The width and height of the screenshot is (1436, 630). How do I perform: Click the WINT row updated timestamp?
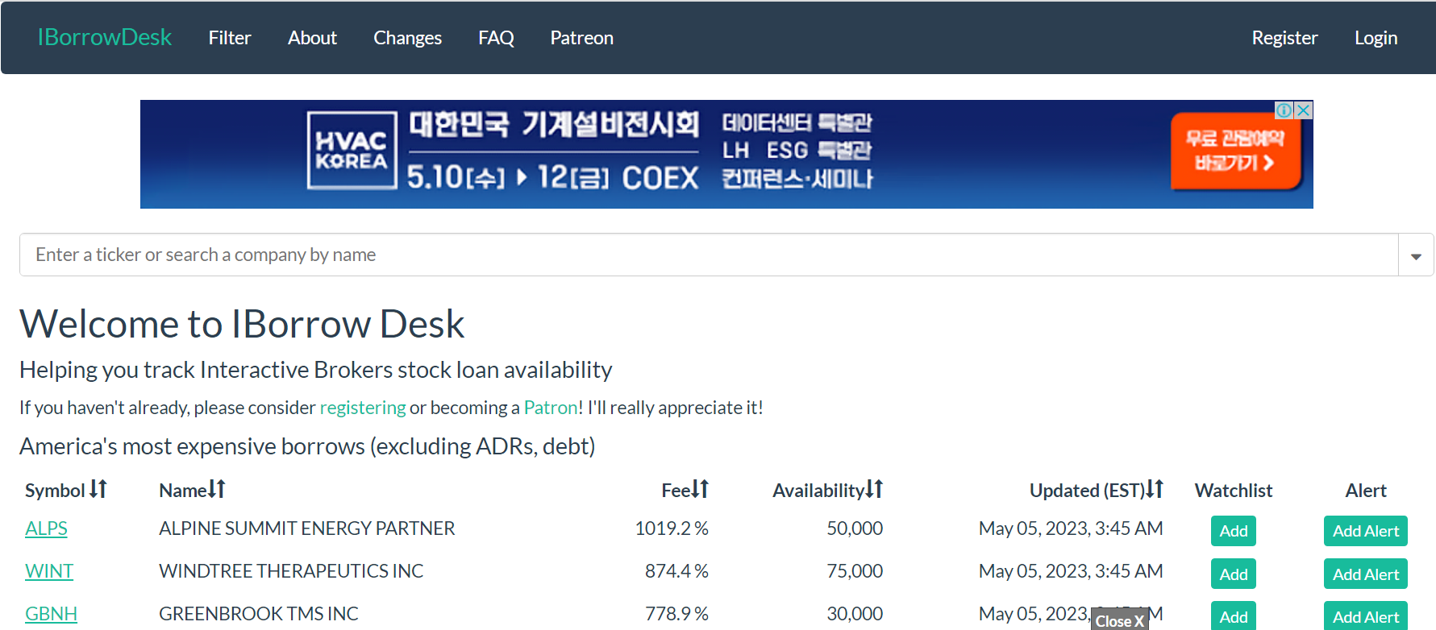[x=1071, y=571]
